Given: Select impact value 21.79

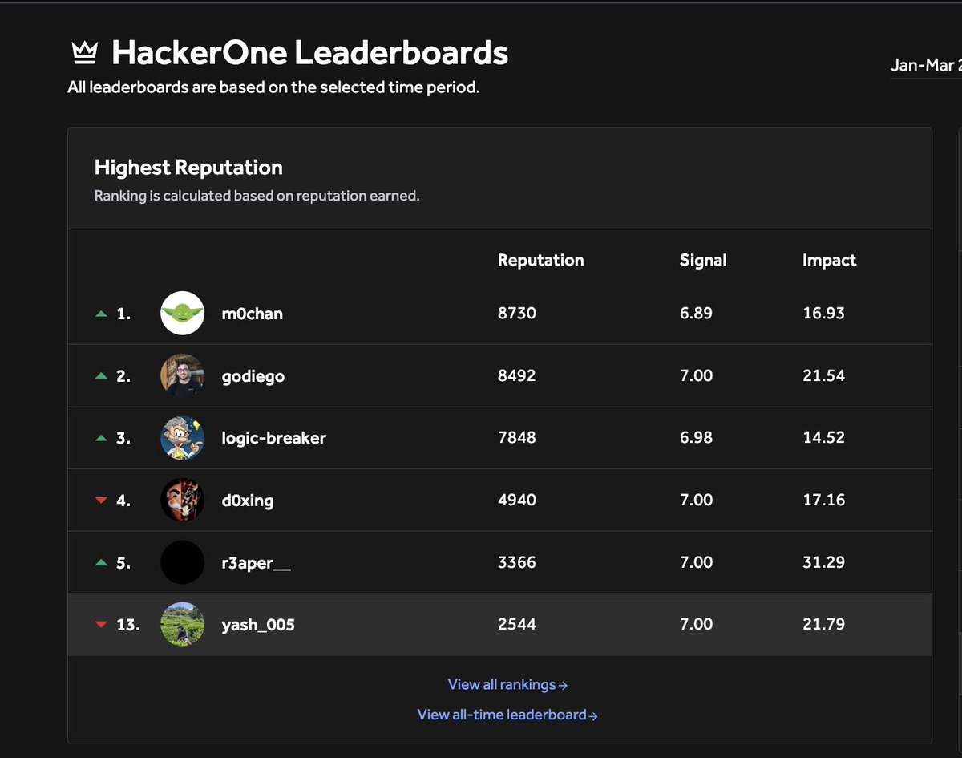Looking at the screenshot, I should [823, 624].
